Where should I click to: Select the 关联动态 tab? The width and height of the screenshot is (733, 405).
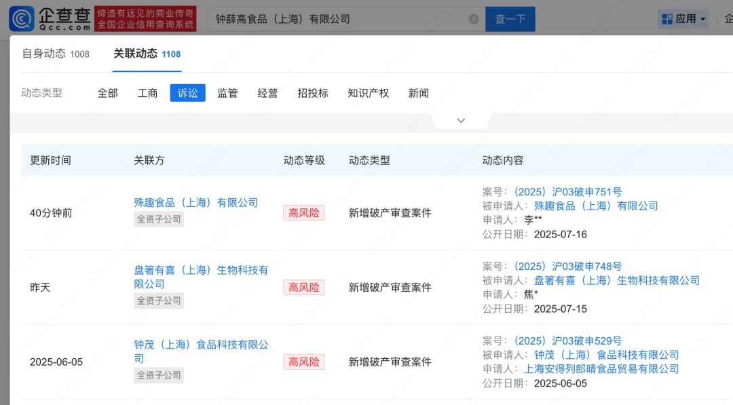tap(138, 53)
